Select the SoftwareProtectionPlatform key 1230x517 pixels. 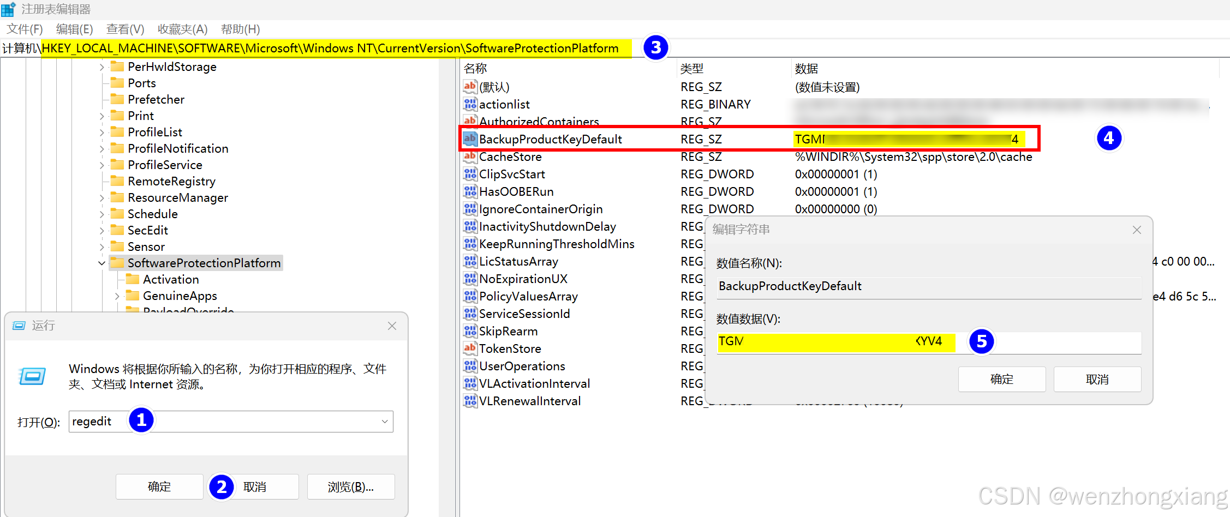[204, 263]
